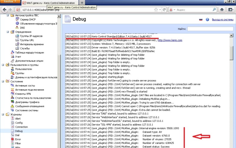
Task: Select the Win7.gene.ru Kerio Control tab
Action: 48,3
